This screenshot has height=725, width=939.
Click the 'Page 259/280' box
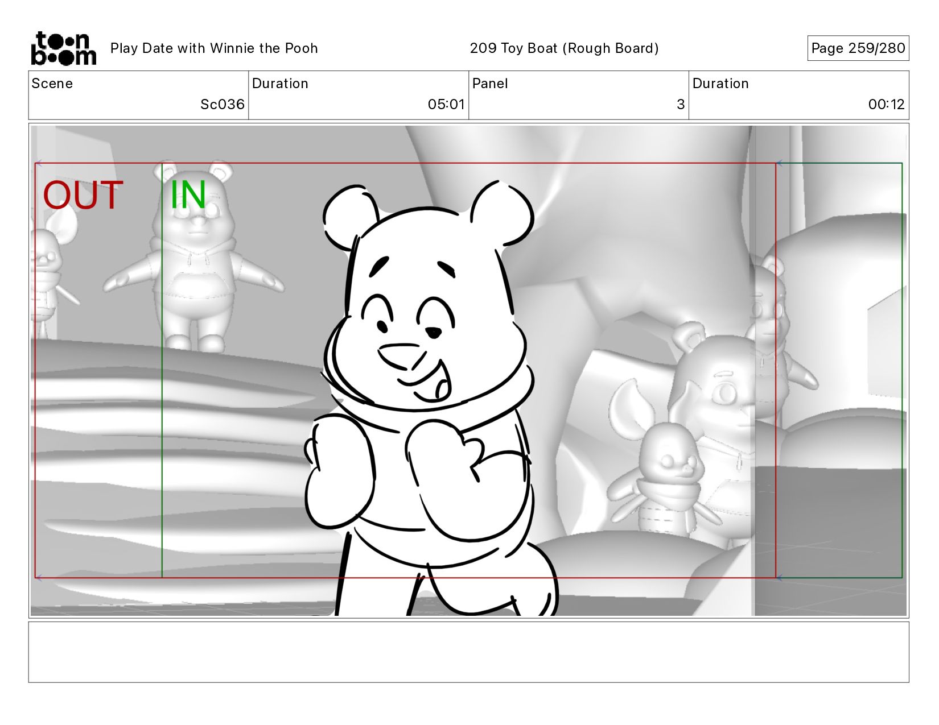click(x=858, y=48)
